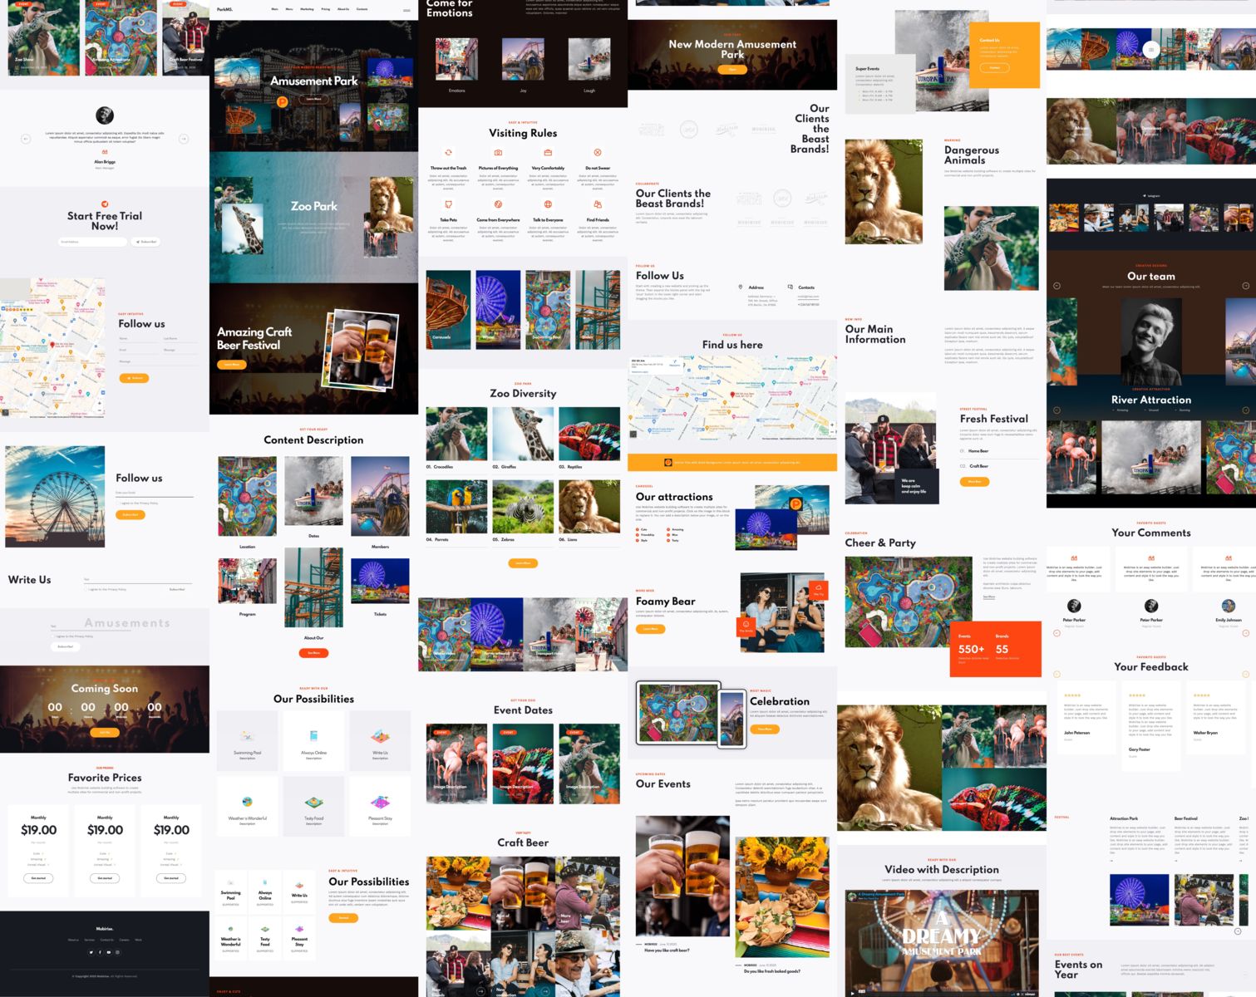The height and width of the screenshot is (997, 1256).
Task: Click the previous arrow beside Alan Briggs testimonial
Action: 26,139
